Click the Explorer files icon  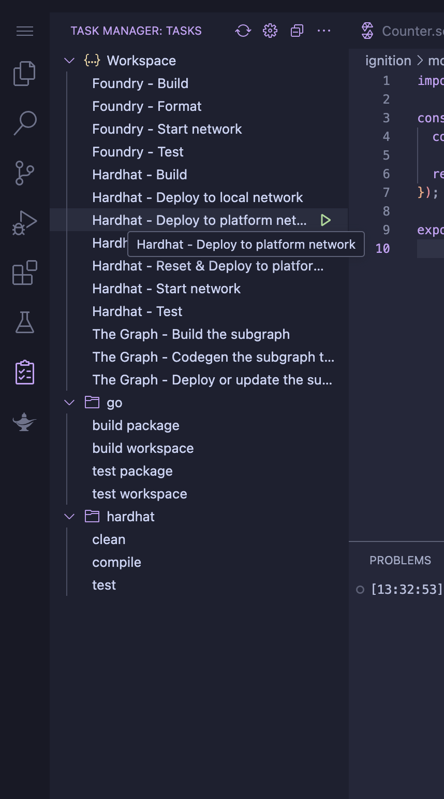[24, 73]
